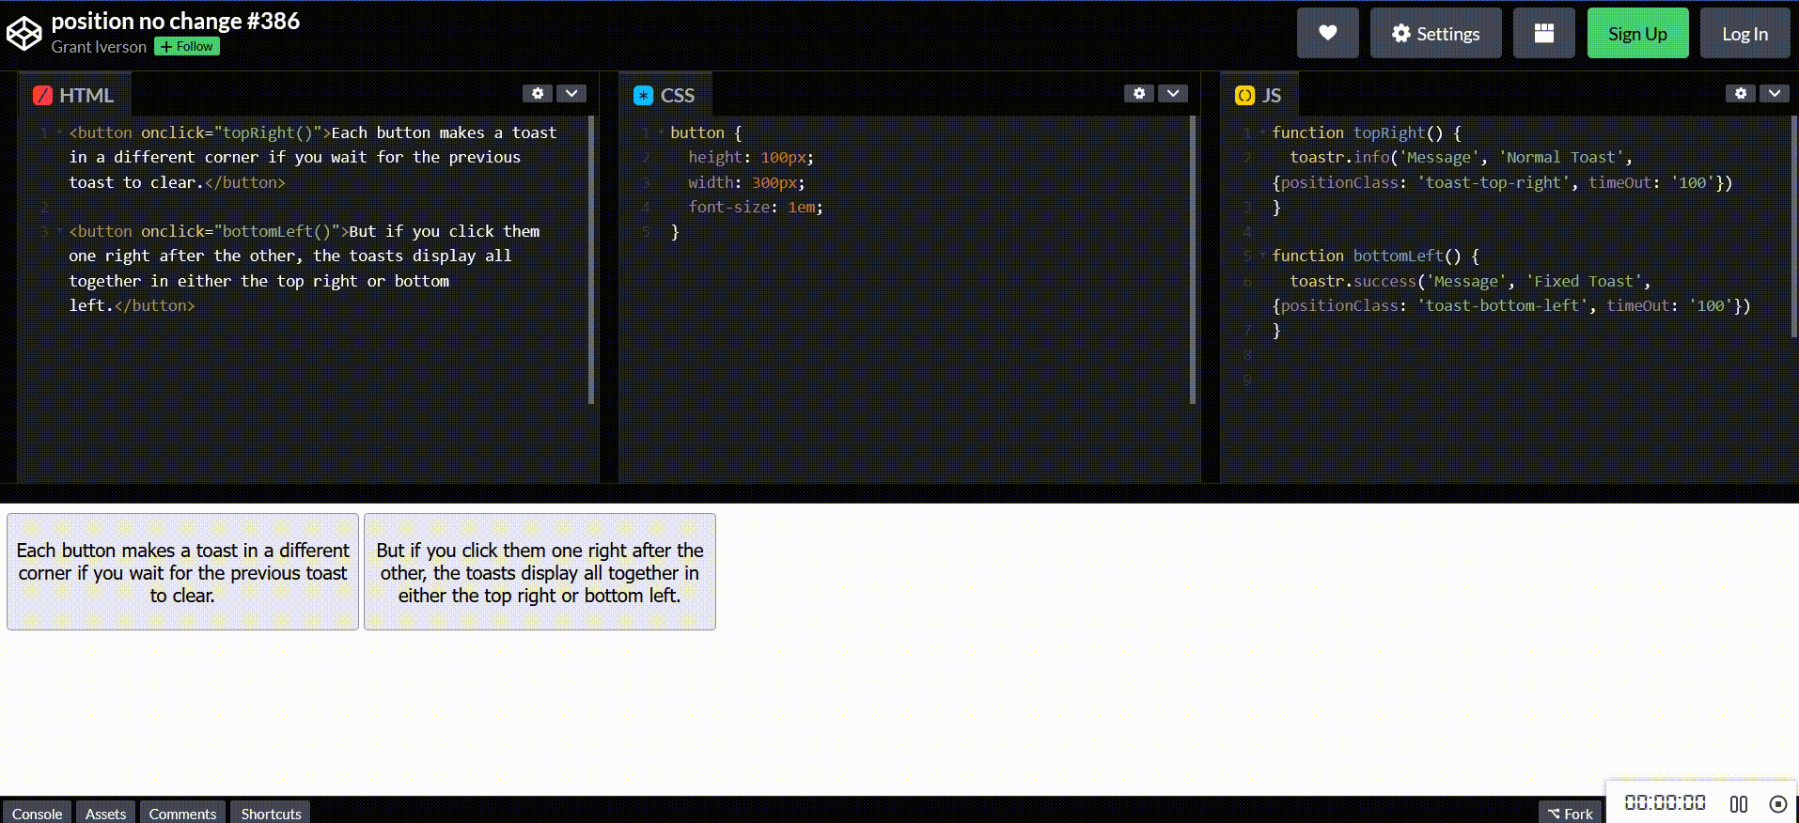Expand the HTML editor dropdown menu
The width and height of the screenshot is (1799, 823).
coord(571,93)
